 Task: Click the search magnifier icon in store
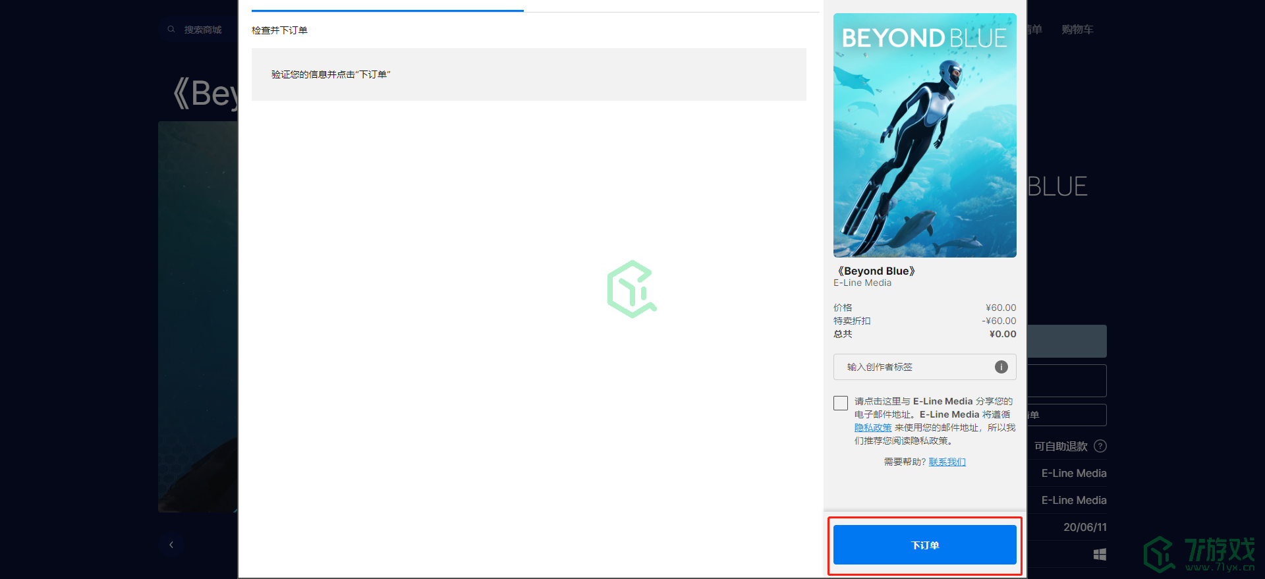click(x=171, y=29)
